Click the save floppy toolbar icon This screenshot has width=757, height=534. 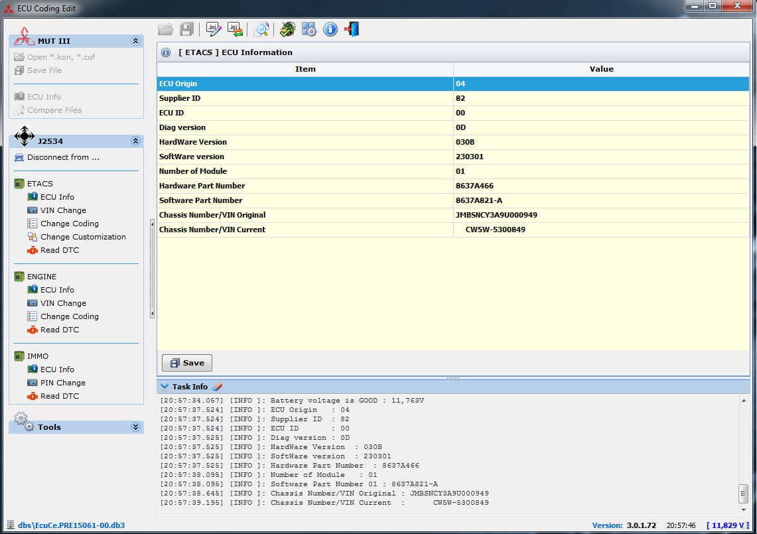(187, 29)
